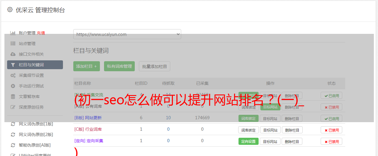Toggle the 已禁用 status for 行业词库

point(332,130)
